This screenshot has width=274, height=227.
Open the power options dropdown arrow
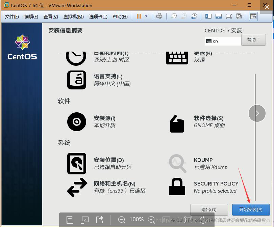pos(146,17)
